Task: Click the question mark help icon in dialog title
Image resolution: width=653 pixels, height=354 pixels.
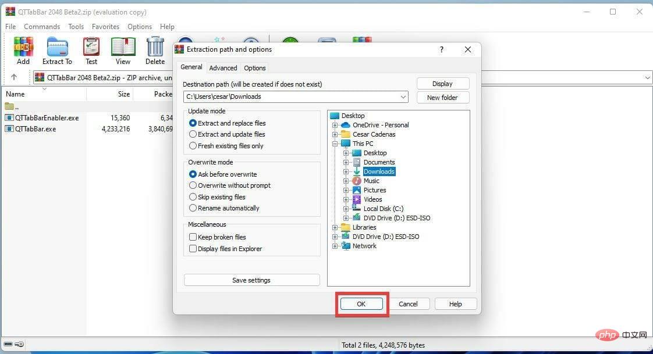Action: point(441,49)
